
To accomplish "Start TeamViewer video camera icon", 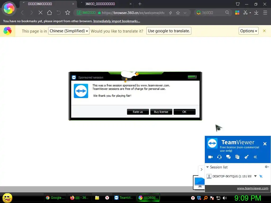I will 210,157.
